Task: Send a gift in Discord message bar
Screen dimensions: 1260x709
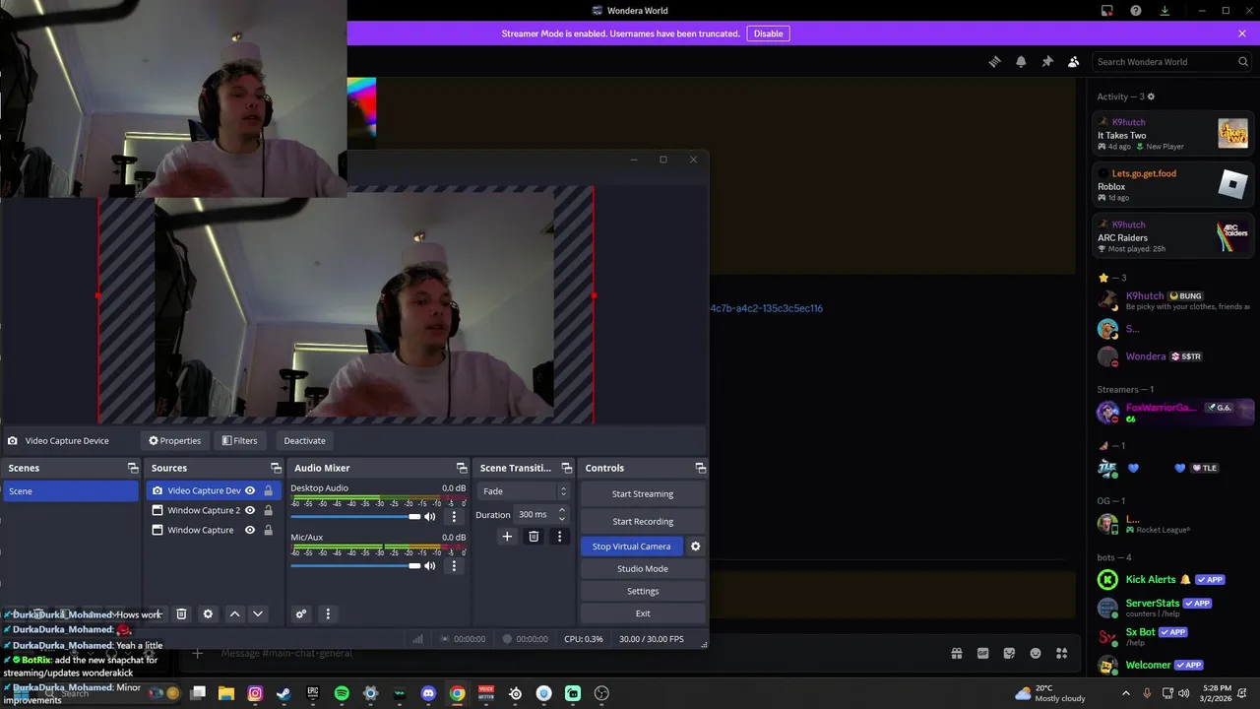Action: coord(956,653)
